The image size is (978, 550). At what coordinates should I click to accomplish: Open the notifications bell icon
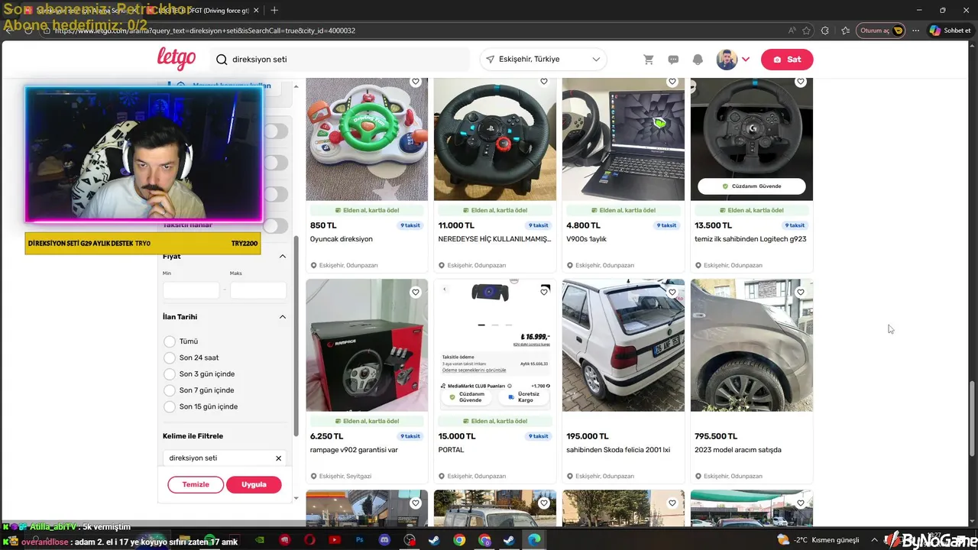pos(698,60)
